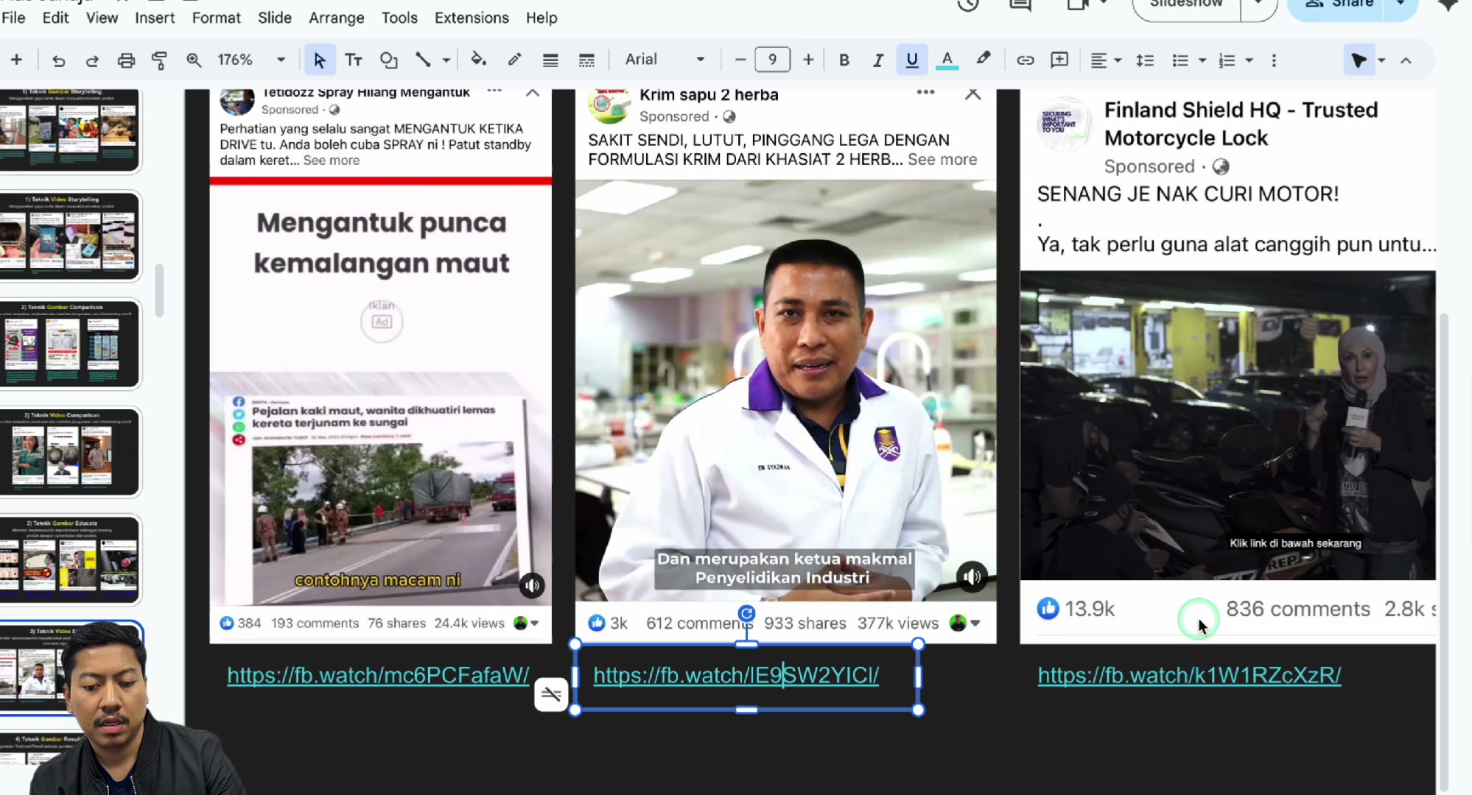
Task: Click the slide panel scrollbar
Action: pos(159,290)
